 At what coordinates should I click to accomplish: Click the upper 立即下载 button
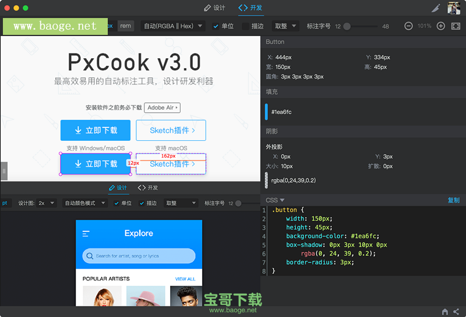point(96,130)
